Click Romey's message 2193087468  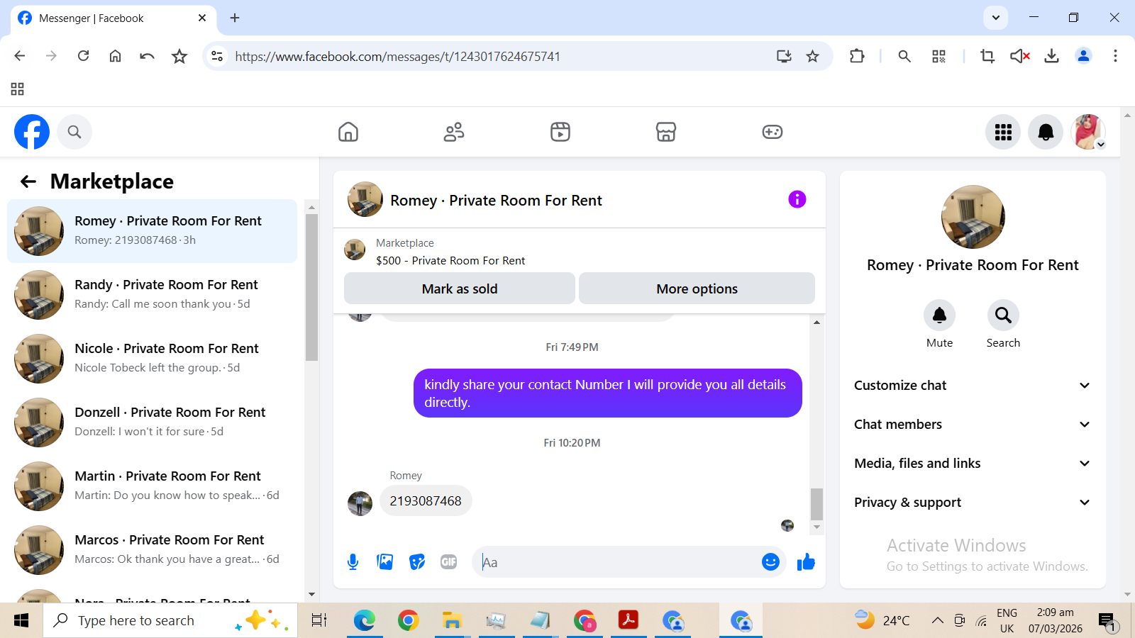click(x=426, y=501)
